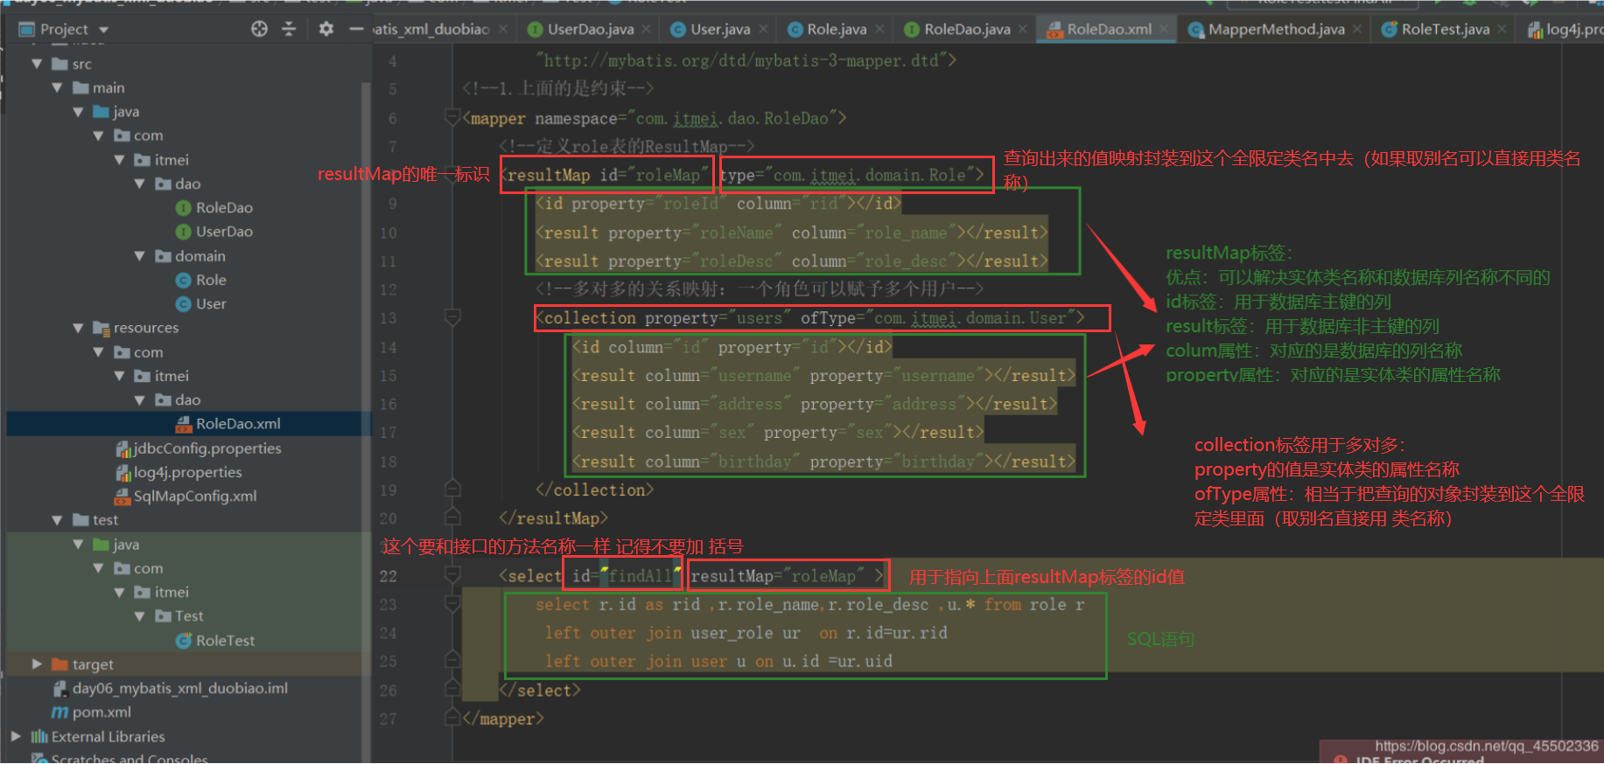
Task: Click the target folder icon
Action: 60,664
